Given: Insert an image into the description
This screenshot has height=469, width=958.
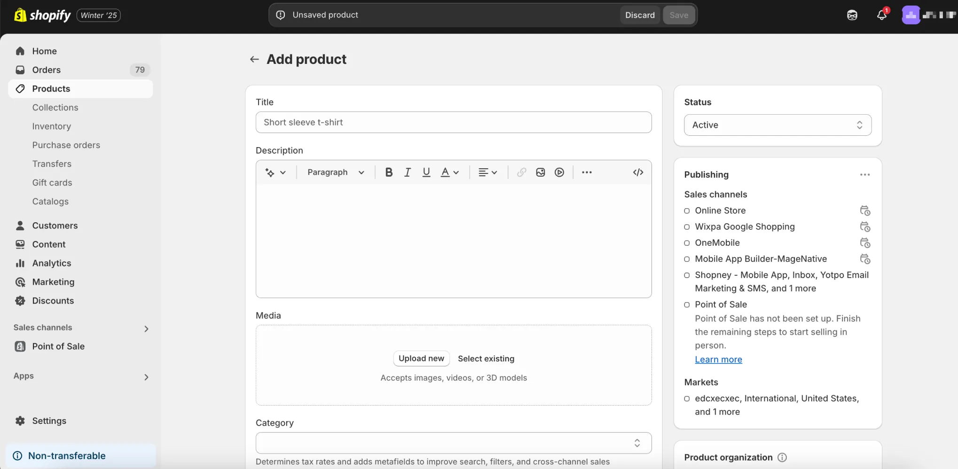Looking at the screenshot, I should pyautogui.click(x=541, y=172).
